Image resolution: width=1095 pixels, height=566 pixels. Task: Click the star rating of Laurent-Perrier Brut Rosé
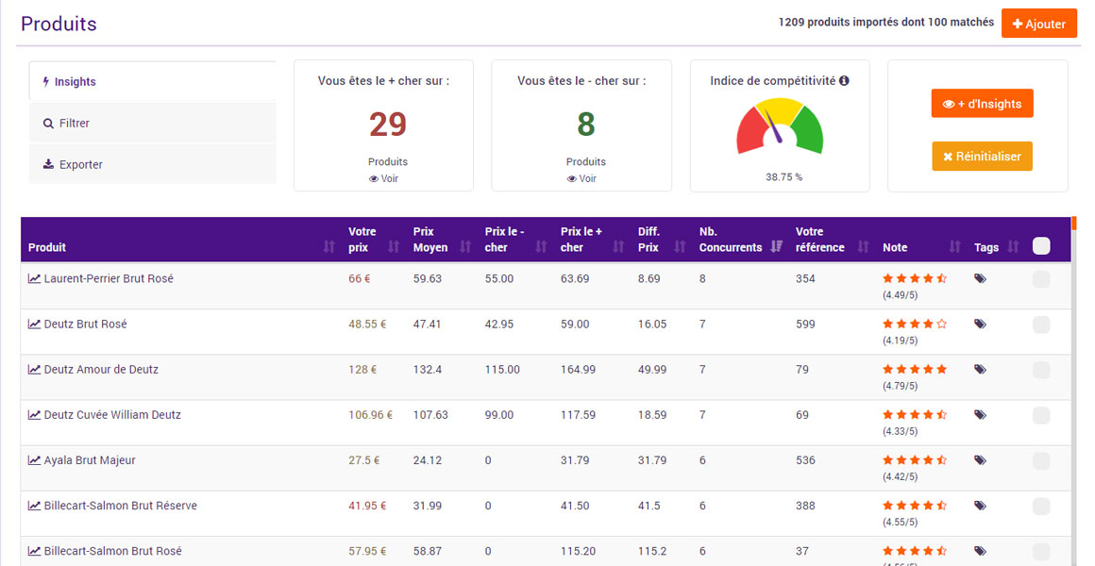(x=915, y=278)
